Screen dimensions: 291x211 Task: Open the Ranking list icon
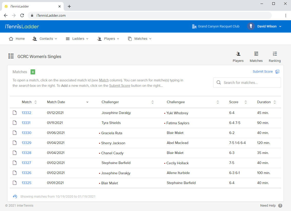275,54
